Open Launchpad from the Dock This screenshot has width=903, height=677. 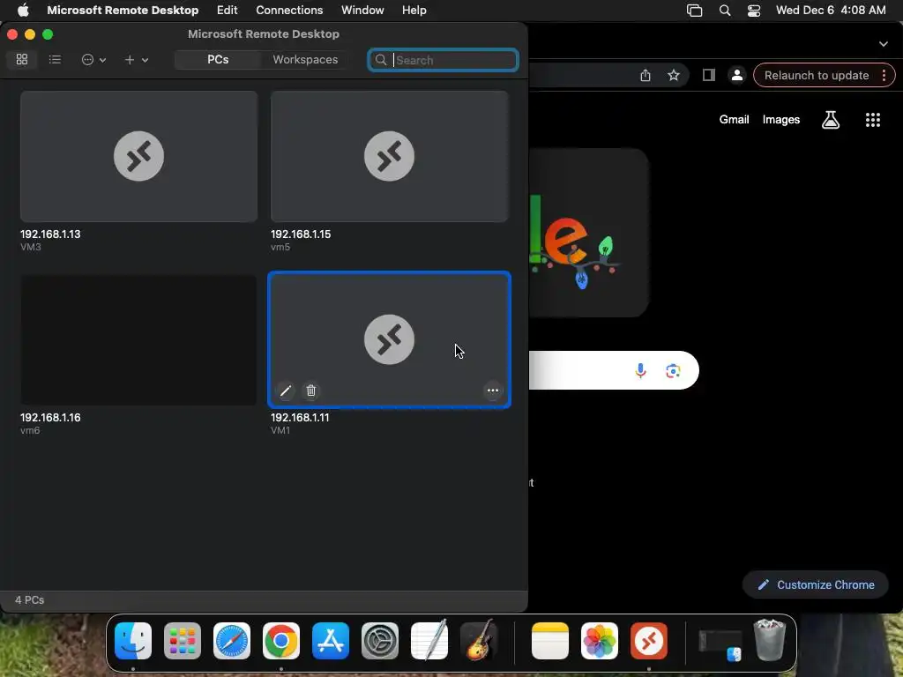pyautogui.click(x=183, y=641)
